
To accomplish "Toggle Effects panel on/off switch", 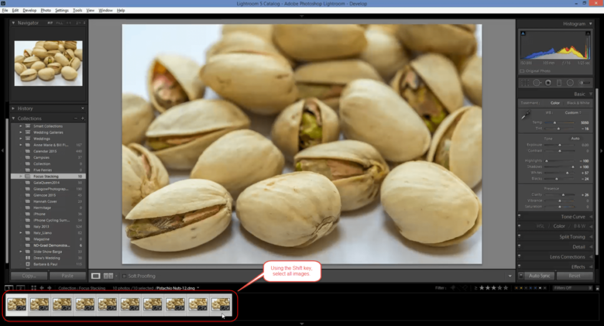I will (520, 267).
